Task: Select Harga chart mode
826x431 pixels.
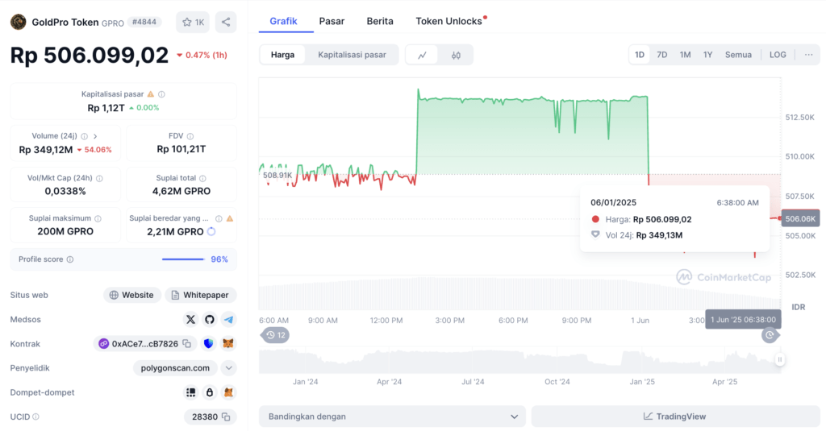Action: pyautogui.click(x=282, y=55)
